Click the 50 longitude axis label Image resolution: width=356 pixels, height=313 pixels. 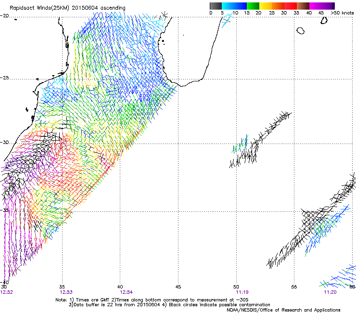click(x=236, y=287)
